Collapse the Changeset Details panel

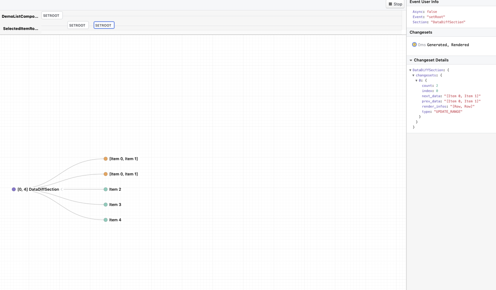pyautogui.click(x=411, y=60)
